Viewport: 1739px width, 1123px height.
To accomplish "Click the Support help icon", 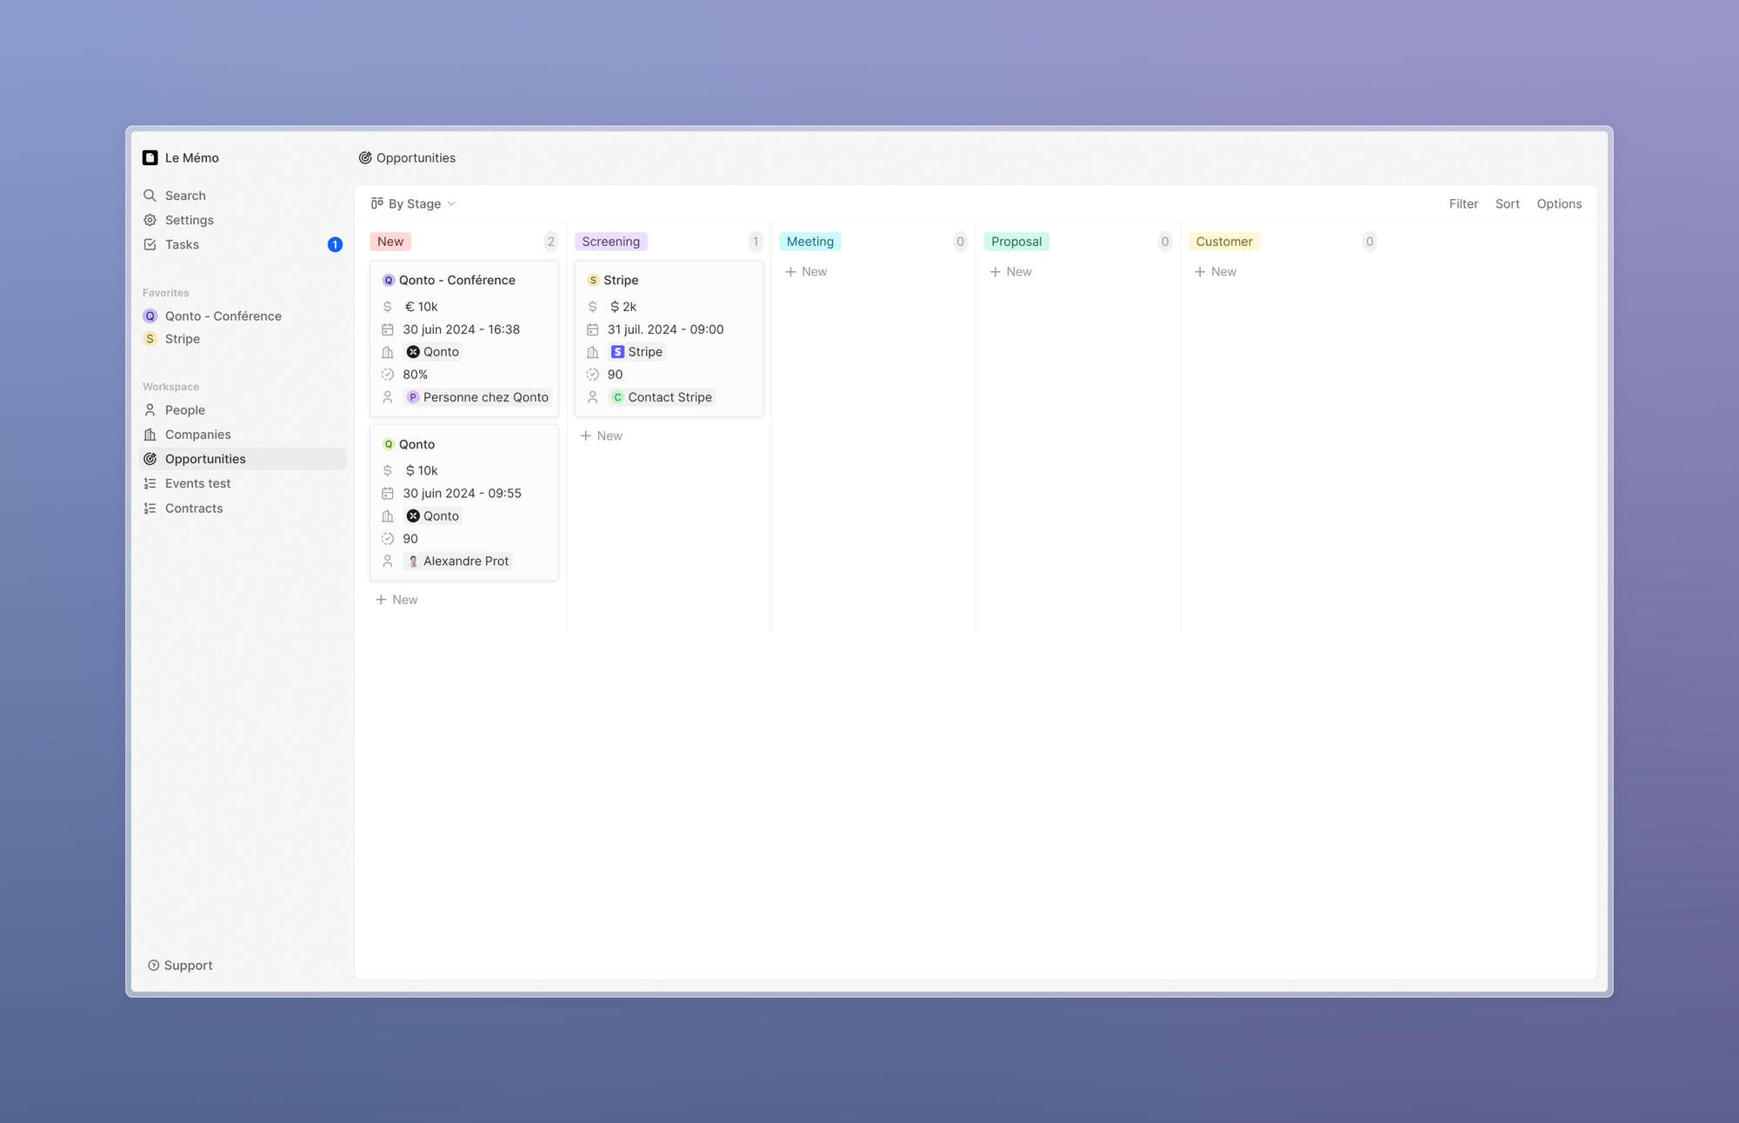I will (153, 966).
